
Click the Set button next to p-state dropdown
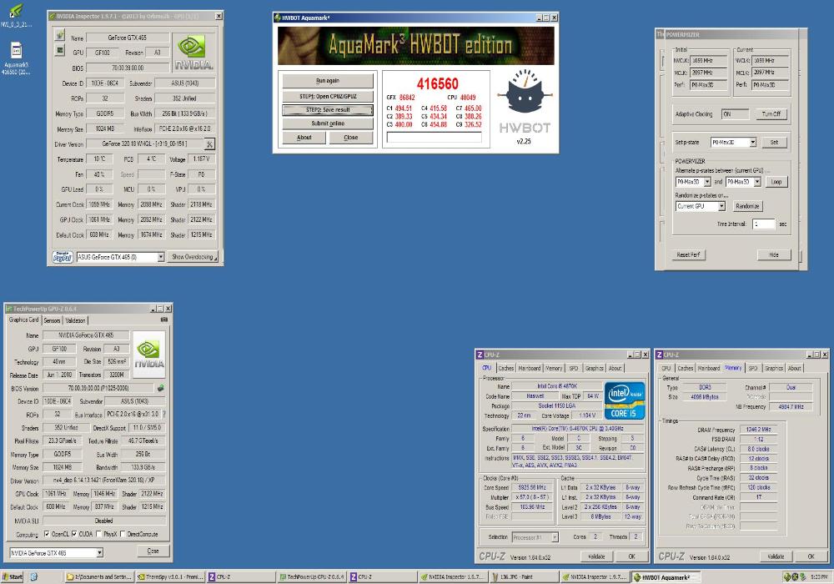coord(774,143)
